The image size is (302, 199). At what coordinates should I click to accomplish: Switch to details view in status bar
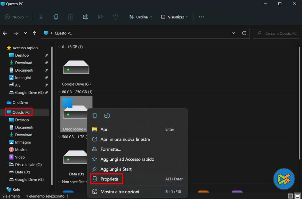click(290, 196)
